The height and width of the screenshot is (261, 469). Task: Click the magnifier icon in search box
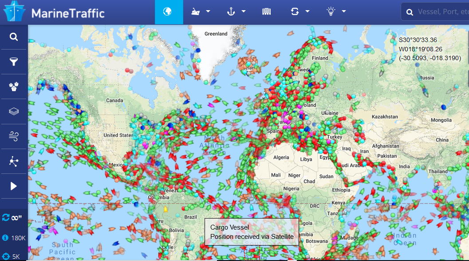point(410,12)
